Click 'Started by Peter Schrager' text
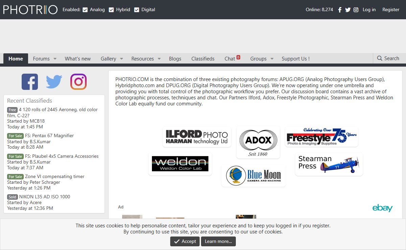 [x=33, y=182]
